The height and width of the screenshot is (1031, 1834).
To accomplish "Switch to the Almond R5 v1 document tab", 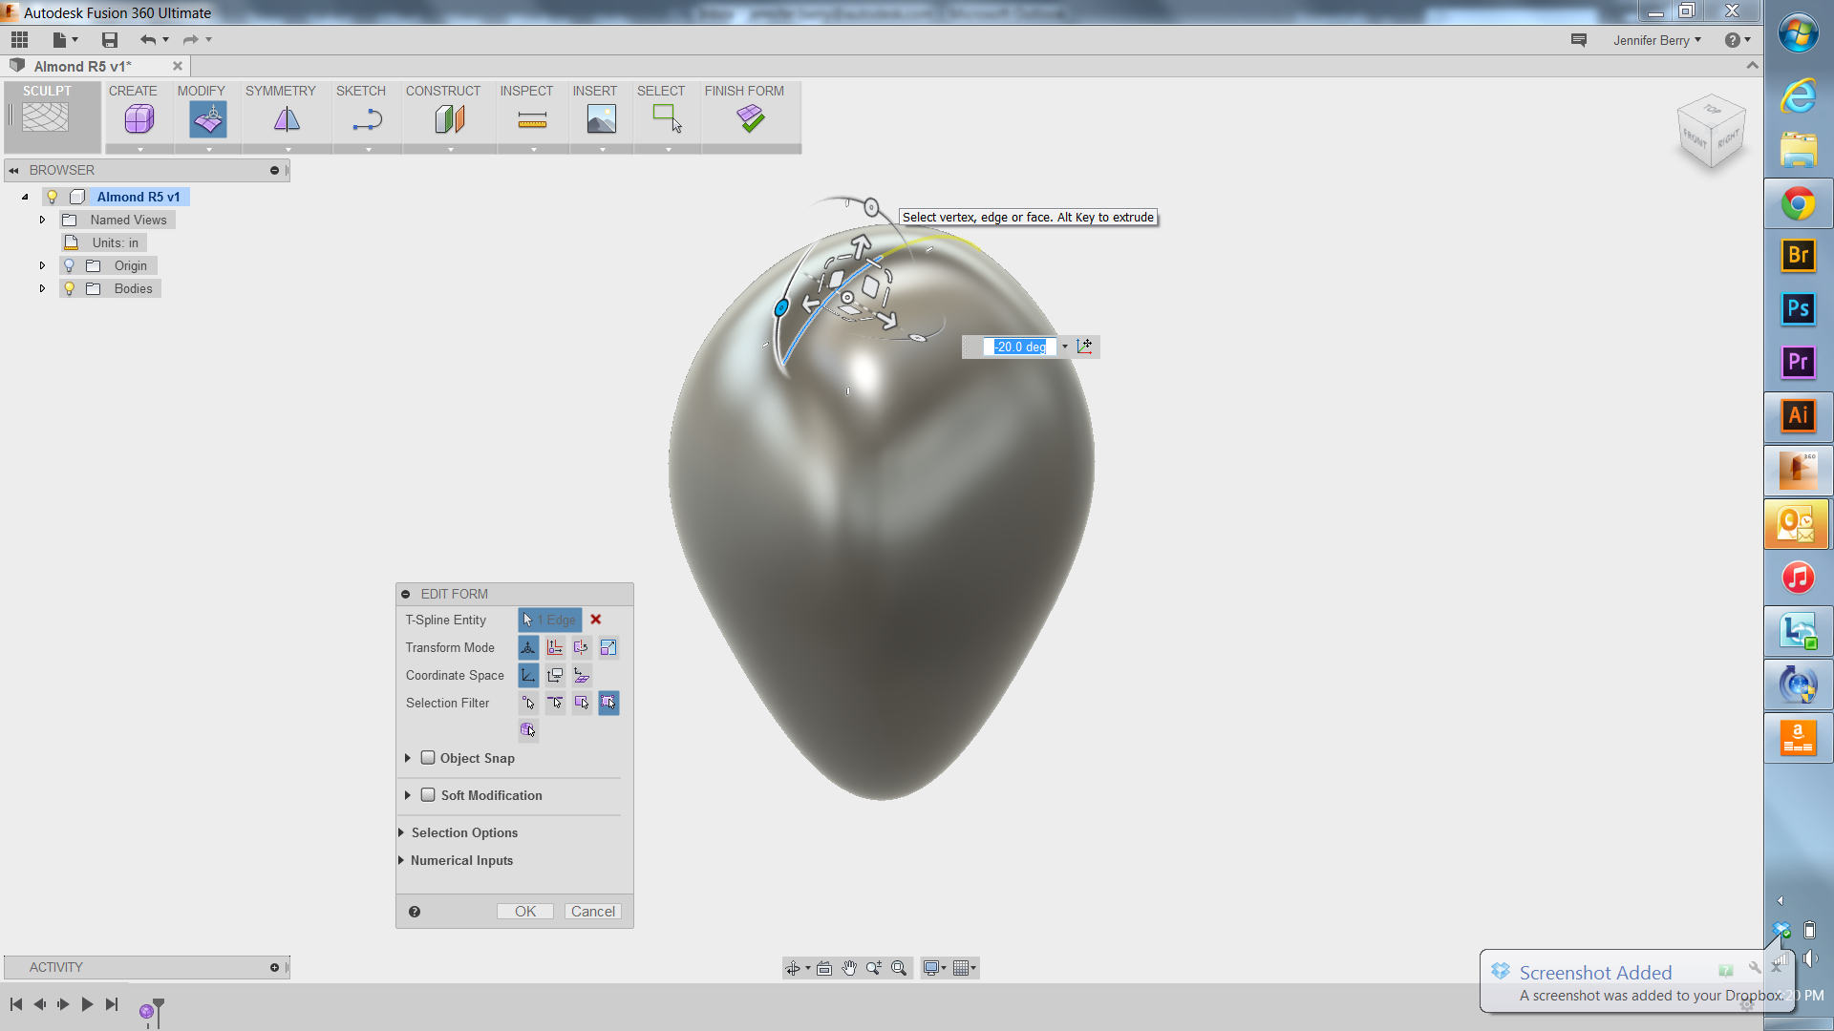I will [86, 66].
